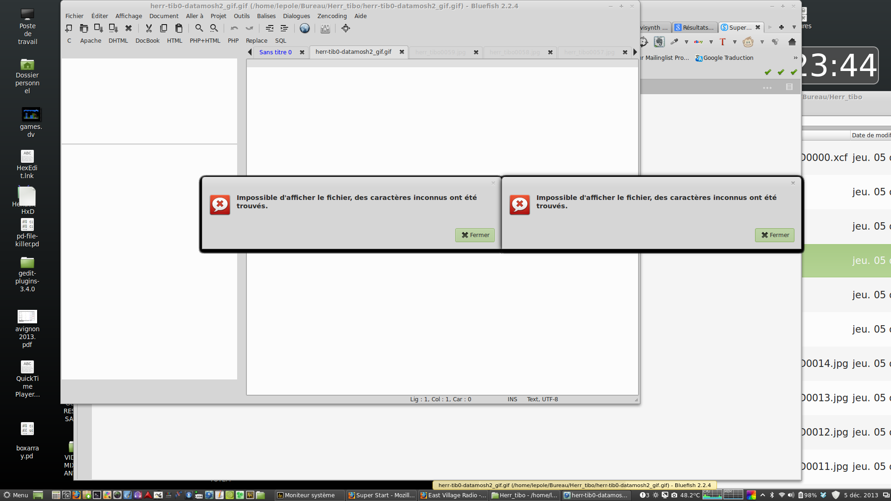The image size is (891, 501).
Task: Click the advanced find and replace icon
Action: [214, 28]
